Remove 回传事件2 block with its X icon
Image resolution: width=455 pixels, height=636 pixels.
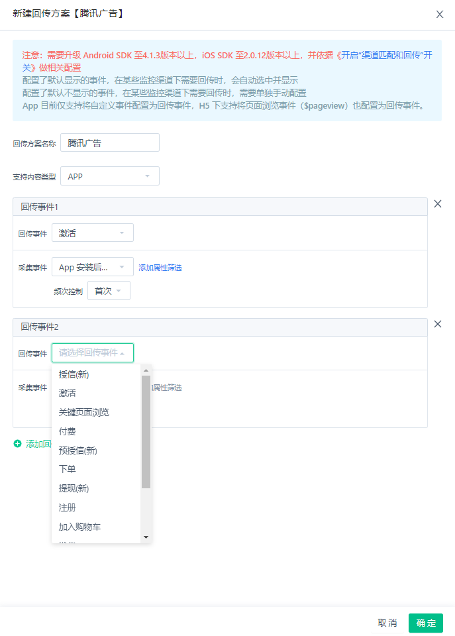(x=438, y=324)
